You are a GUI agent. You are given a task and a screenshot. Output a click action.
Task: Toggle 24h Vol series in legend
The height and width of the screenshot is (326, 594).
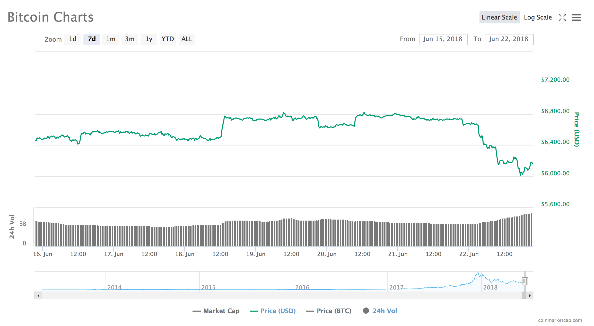coord(380,311)
